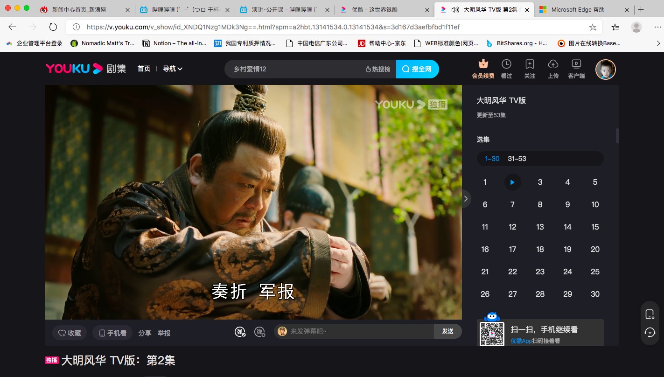Screen dimensions: 664x377
Task: Reload the page
Action: (x=53, y=27)
